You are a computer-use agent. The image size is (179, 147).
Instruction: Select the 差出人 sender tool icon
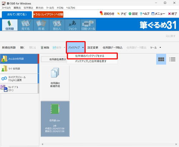coord(57,25)
